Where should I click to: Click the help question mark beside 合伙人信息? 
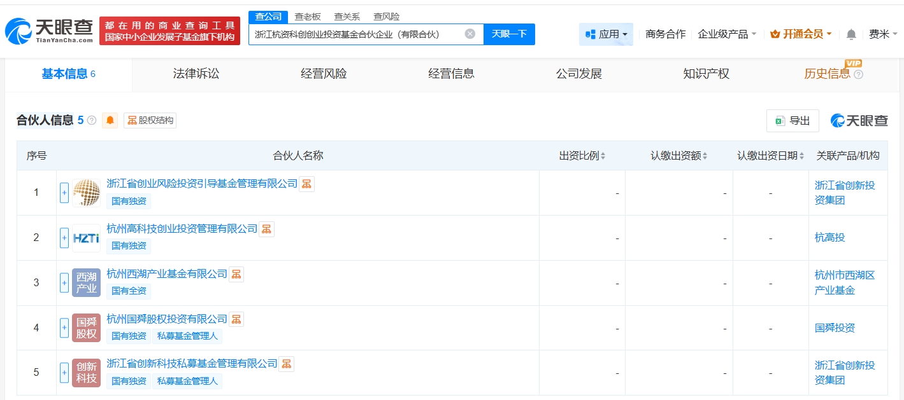pyautogui.click(x=92, y=120)
